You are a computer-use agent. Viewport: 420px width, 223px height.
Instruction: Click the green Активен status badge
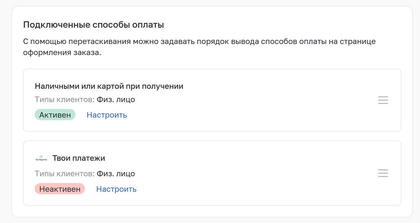coord(55,115)
